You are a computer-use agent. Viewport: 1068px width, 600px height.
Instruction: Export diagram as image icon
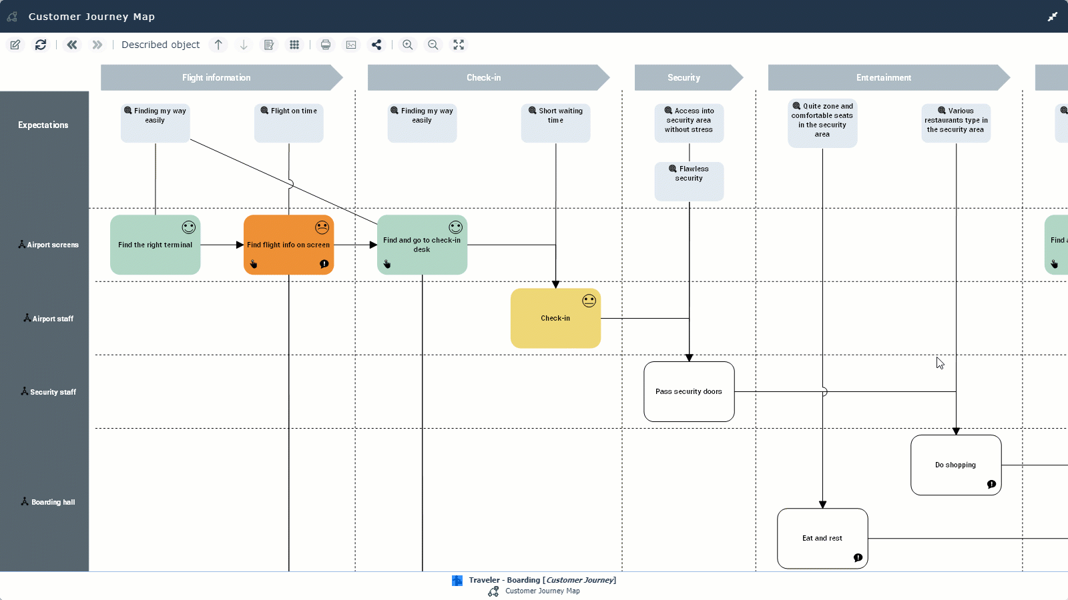click(351, 45)
